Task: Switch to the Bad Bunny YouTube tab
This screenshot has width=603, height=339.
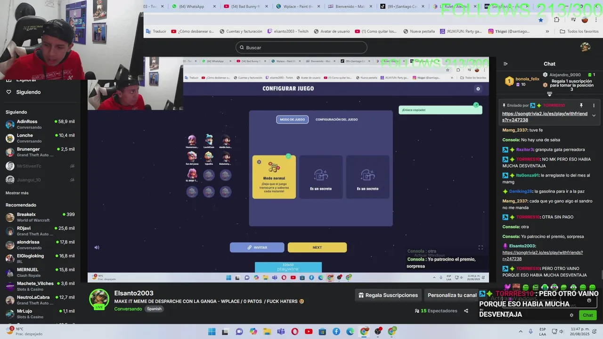Action: pyautogui.click(x=245, y=7)
